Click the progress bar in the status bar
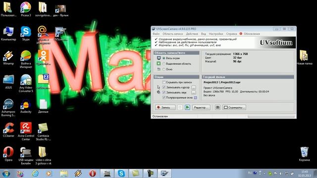 click(x=271, y=117)
